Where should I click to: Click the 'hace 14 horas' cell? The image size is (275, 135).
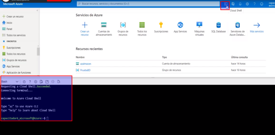[238, 64]
